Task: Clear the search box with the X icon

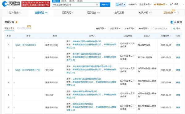Action: tap(97, 5)
